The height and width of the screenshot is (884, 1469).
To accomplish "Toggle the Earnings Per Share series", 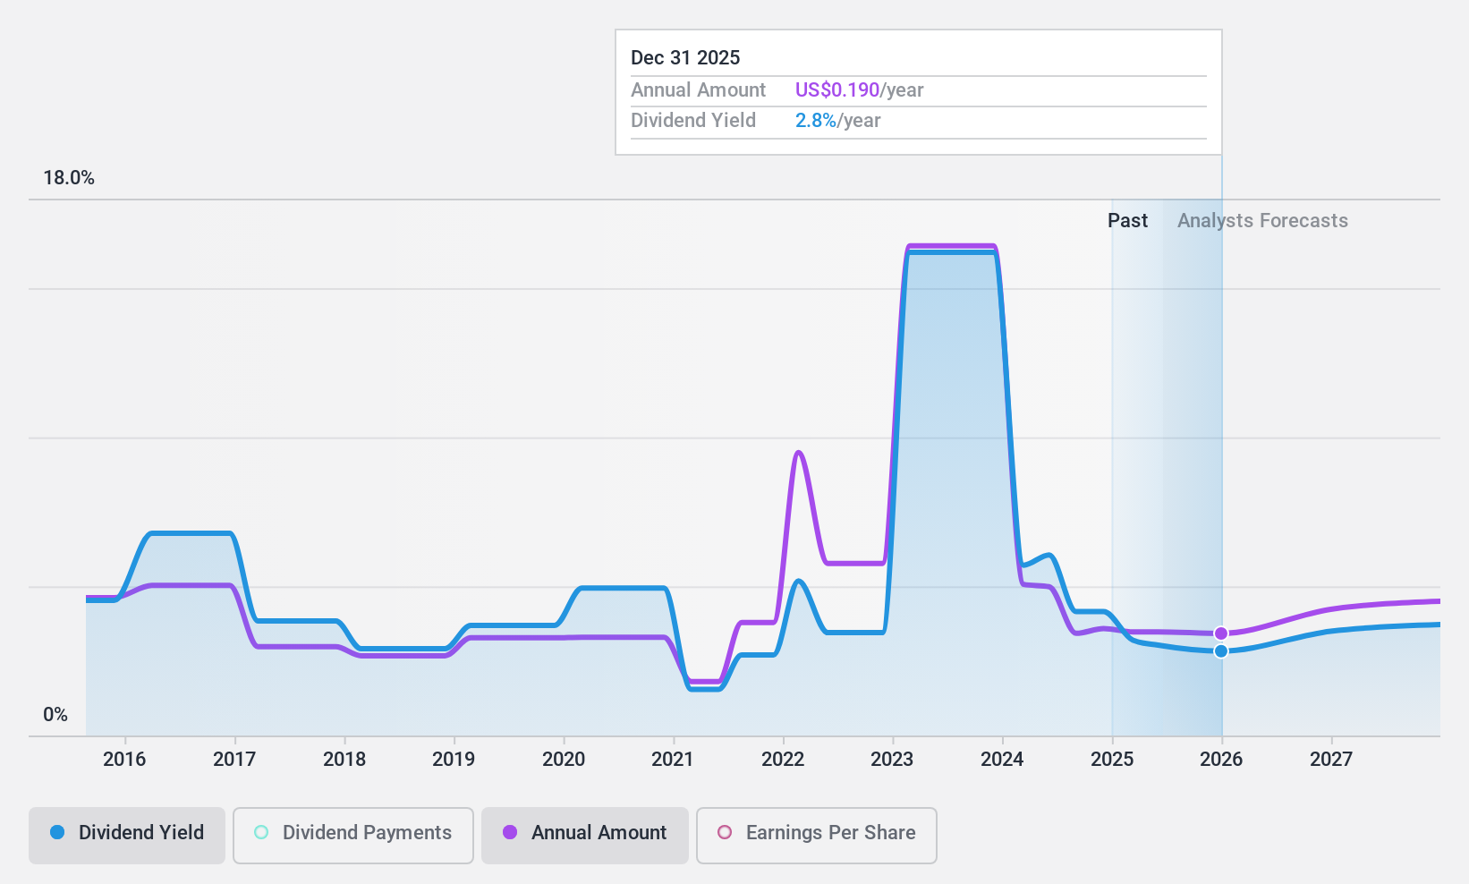I will click(817, 836).
